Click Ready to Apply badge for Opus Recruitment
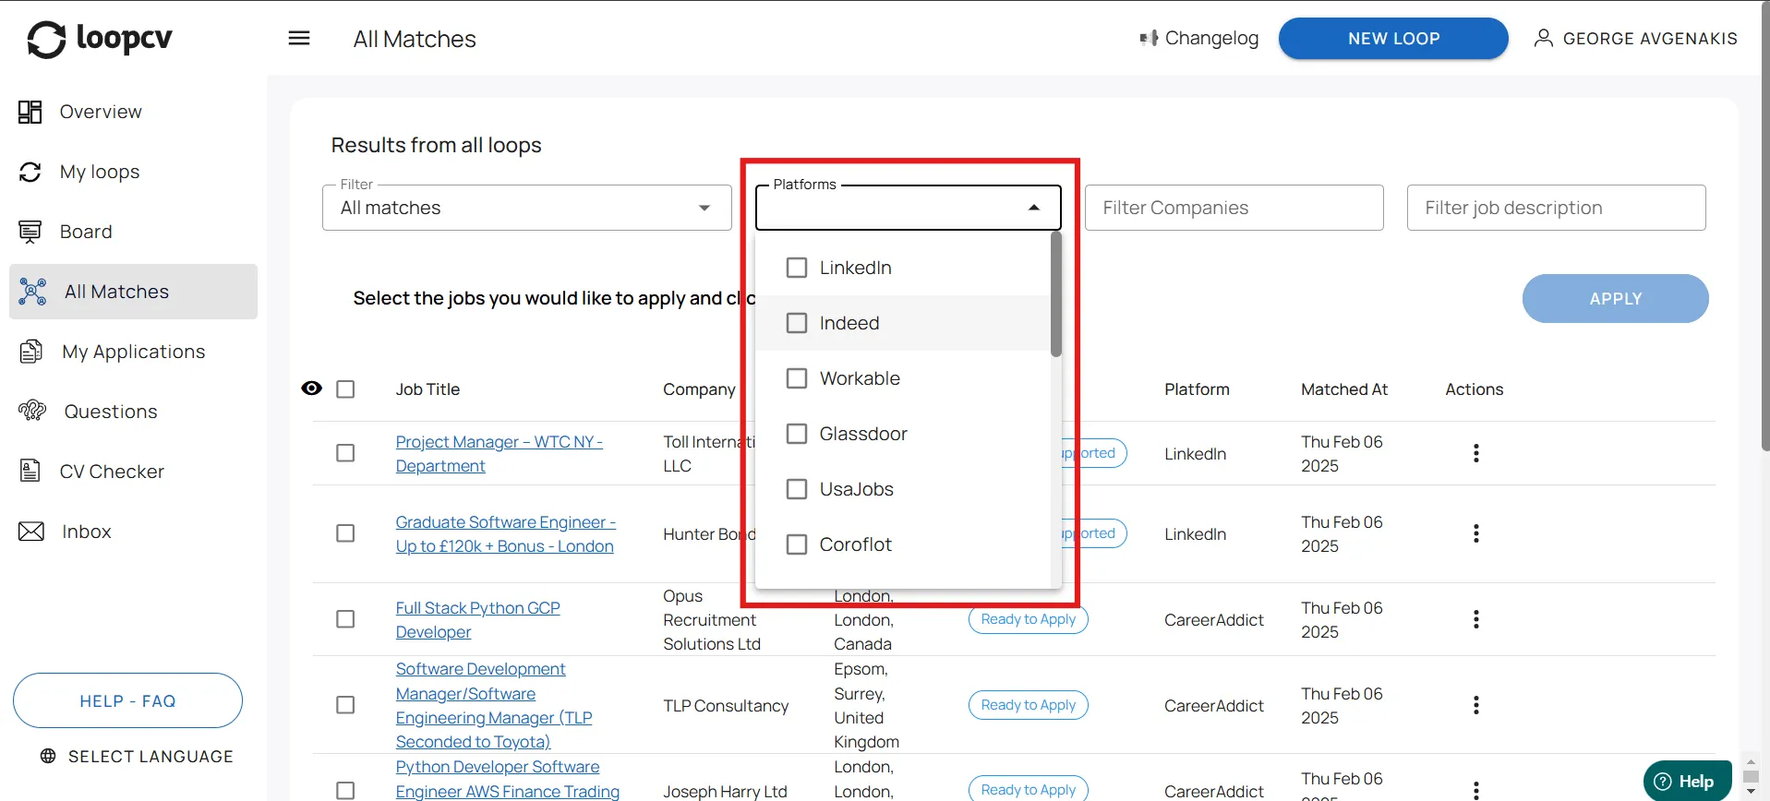Screen dimensions: 1770x801 (1029, 619)
